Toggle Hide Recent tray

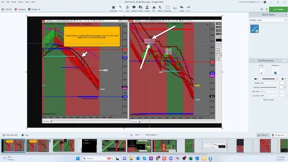[x=10, y=135]
